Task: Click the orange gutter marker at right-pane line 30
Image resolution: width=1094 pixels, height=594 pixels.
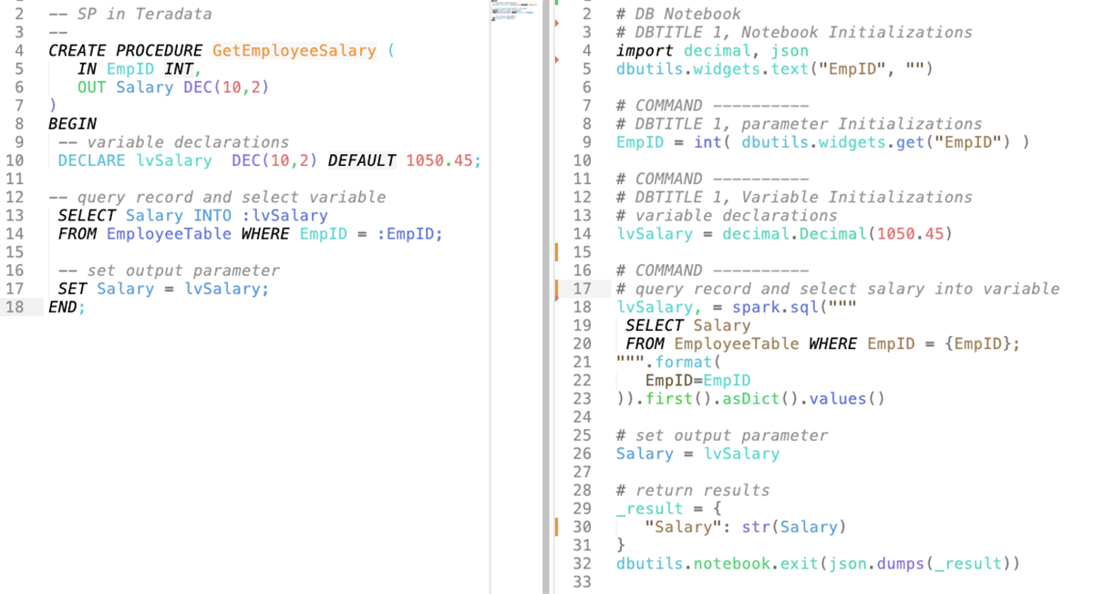Action: click(556, 527)
